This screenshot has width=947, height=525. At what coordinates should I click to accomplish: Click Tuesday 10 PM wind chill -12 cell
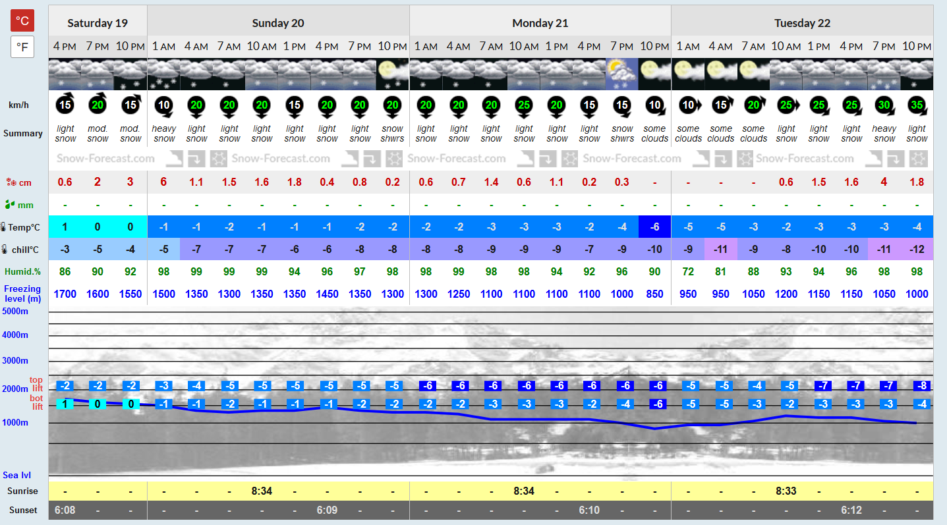[x=917, y=249]
